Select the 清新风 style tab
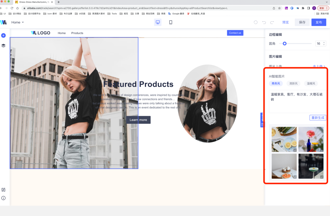 click(293, 83)
